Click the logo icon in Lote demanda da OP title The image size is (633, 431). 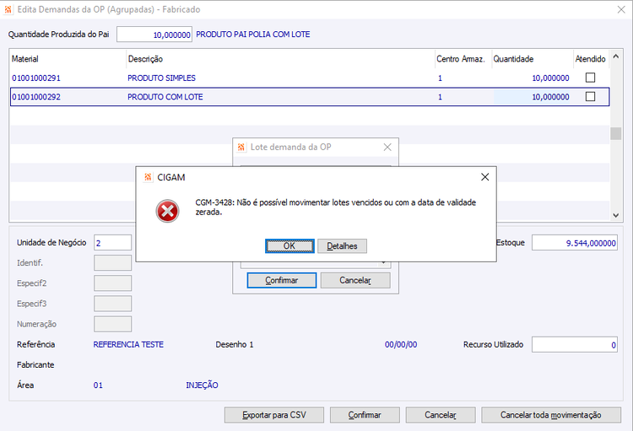coord(241,148)
